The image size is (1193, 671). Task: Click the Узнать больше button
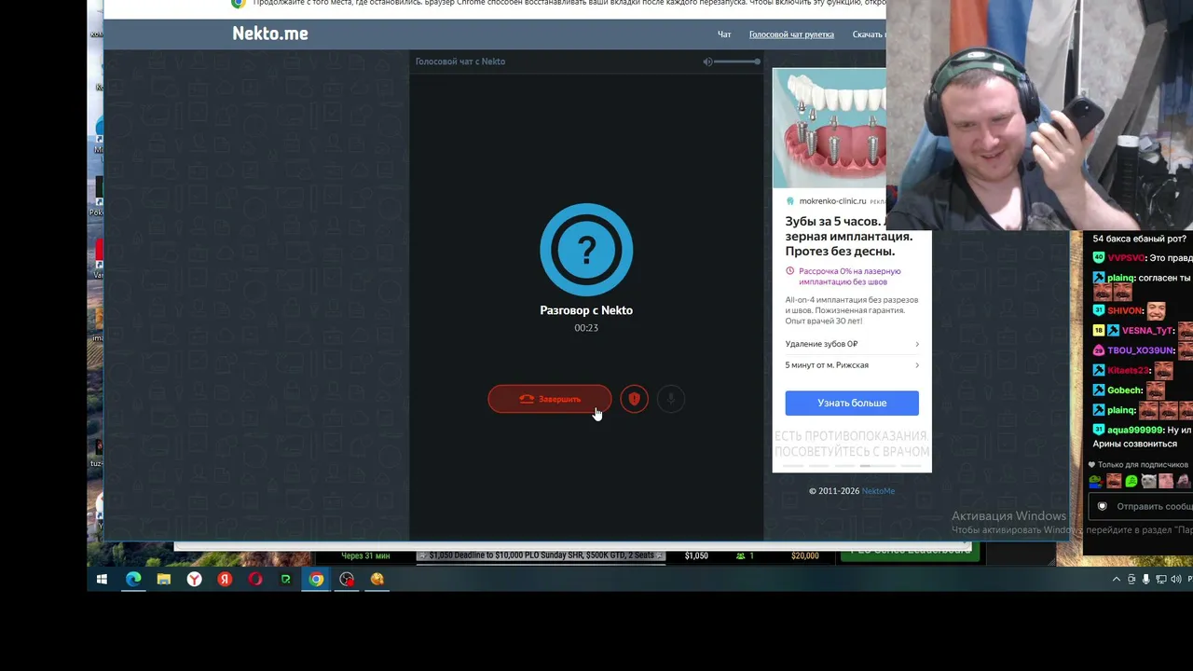tap(852, 403)
